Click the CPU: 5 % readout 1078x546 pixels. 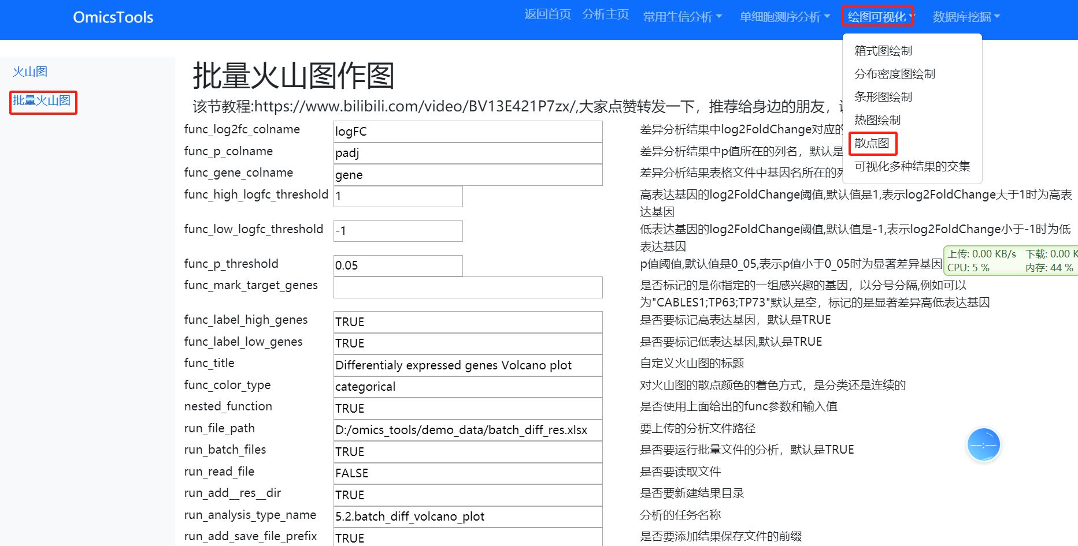pyautogui.click(x=968, y=268)
